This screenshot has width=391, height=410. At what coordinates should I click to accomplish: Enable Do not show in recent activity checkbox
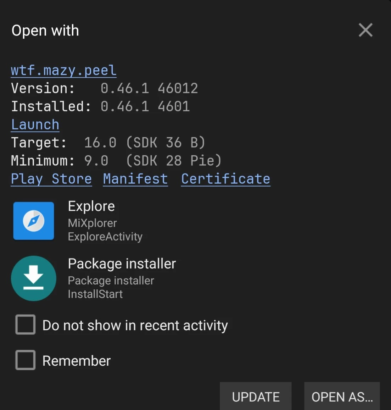coord(26,325)
